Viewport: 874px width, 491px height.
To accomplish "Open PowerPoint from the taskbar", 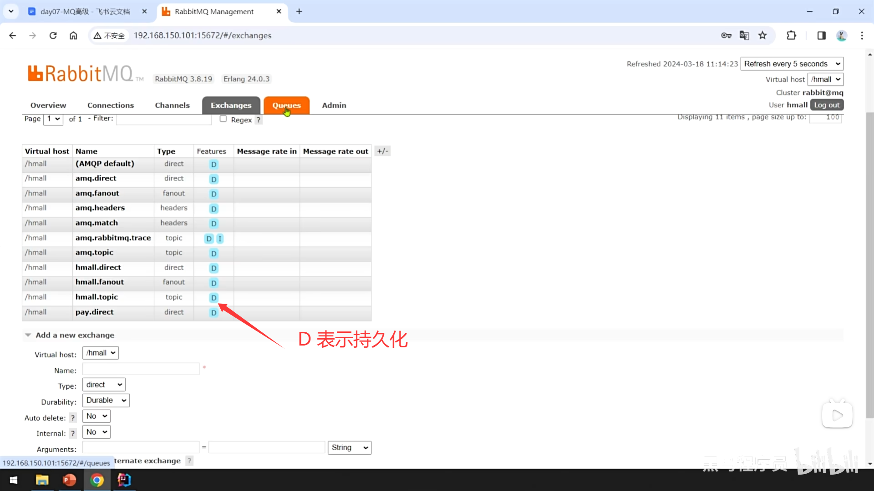I will (69, 480).
